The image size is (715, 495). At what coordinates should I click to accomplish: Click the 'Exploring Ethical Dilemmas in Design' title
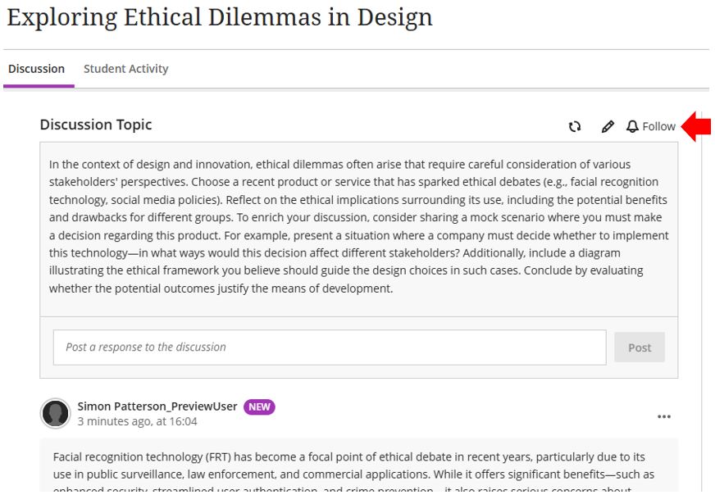(220, 17)
